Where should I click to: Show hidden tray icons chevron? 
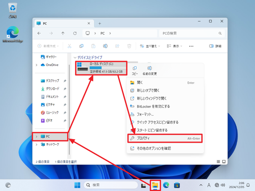click(x=201, y=185)
